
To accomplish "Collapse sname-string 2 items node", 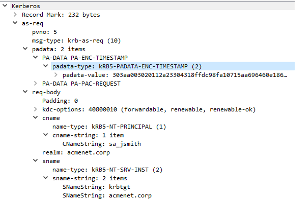I will pyautogui.click(x=46, y=178).
